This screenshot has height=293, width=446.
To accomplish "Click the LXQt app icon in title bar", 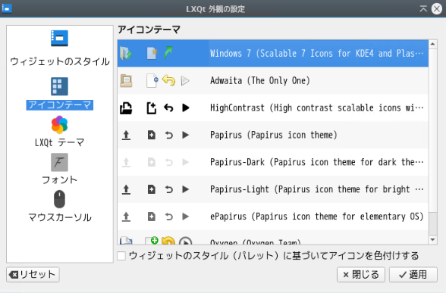I will click(7, 8).
